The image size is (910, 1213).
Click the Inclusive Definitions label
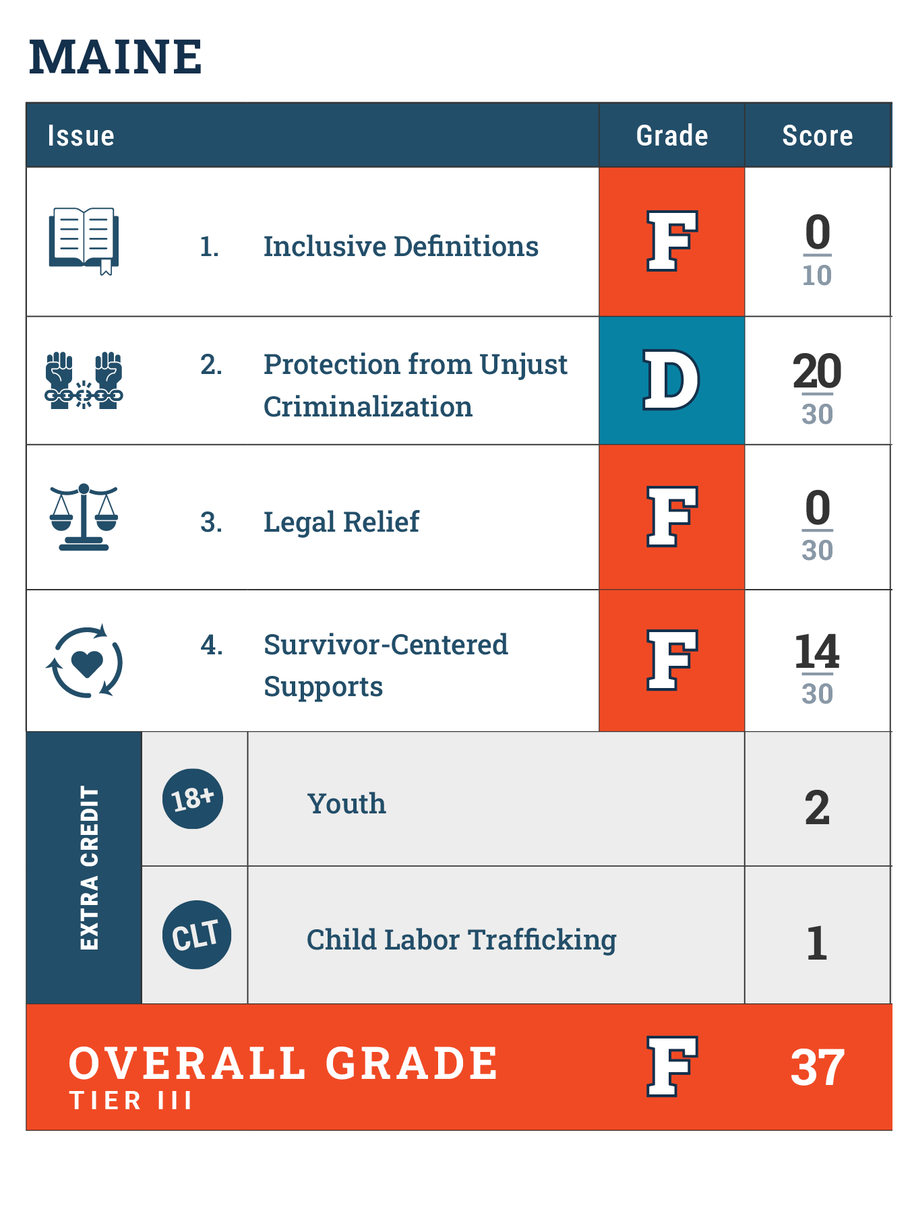click(400, 247)
